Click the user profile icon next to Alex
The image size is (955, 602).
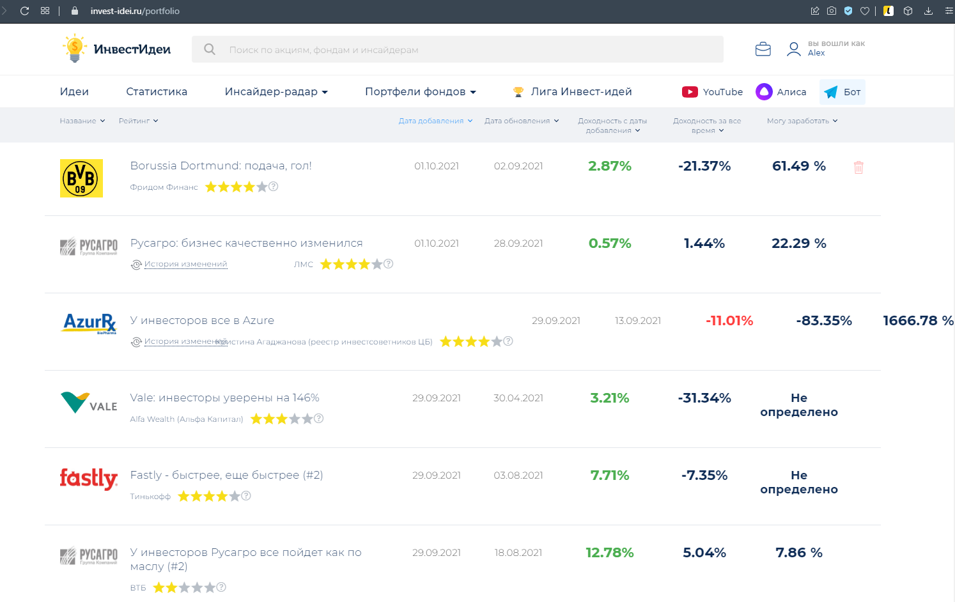click(794, 49)
